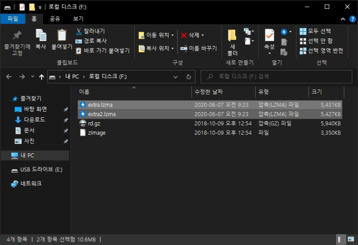Open the 파일 (File) tab
Screen dimensions: 358x245
tap(13, 19)
